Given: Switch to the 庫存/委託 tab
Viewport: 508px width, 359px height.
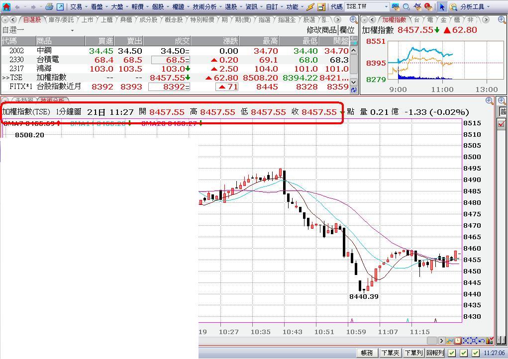Looking at the screenshot, I should [x=61, y=20].
